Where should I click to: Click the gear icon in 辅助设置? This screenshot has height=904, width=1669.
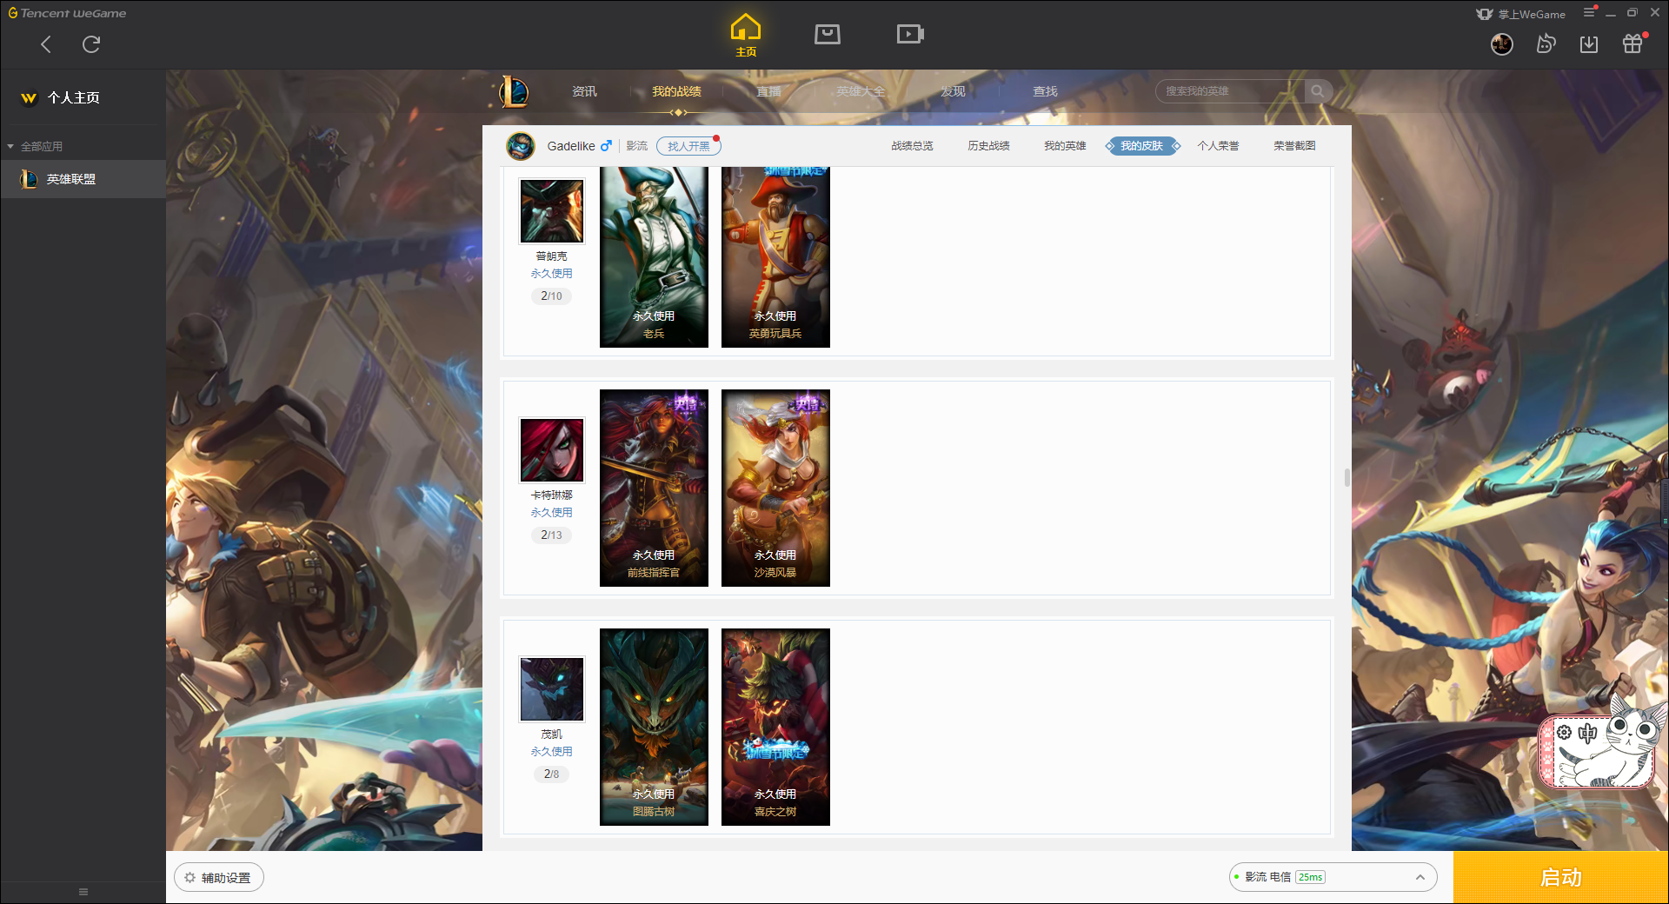190,878
